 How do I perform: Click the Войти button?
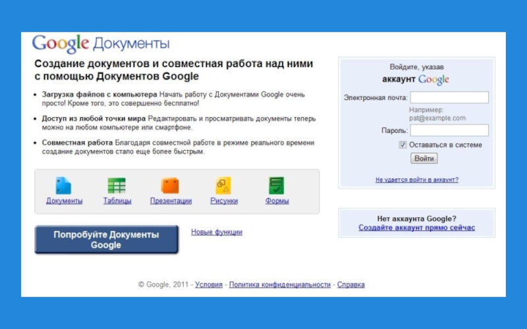(x=424, y=159)
